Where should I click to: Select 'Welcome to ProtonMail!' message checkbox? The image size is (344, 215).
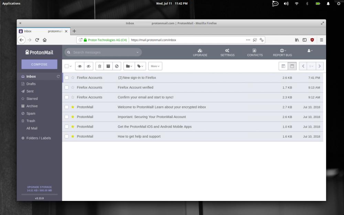(67, 107)
